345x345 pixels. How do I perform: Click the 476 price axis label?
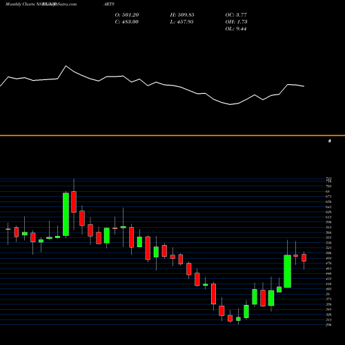(x=328, y=264)
